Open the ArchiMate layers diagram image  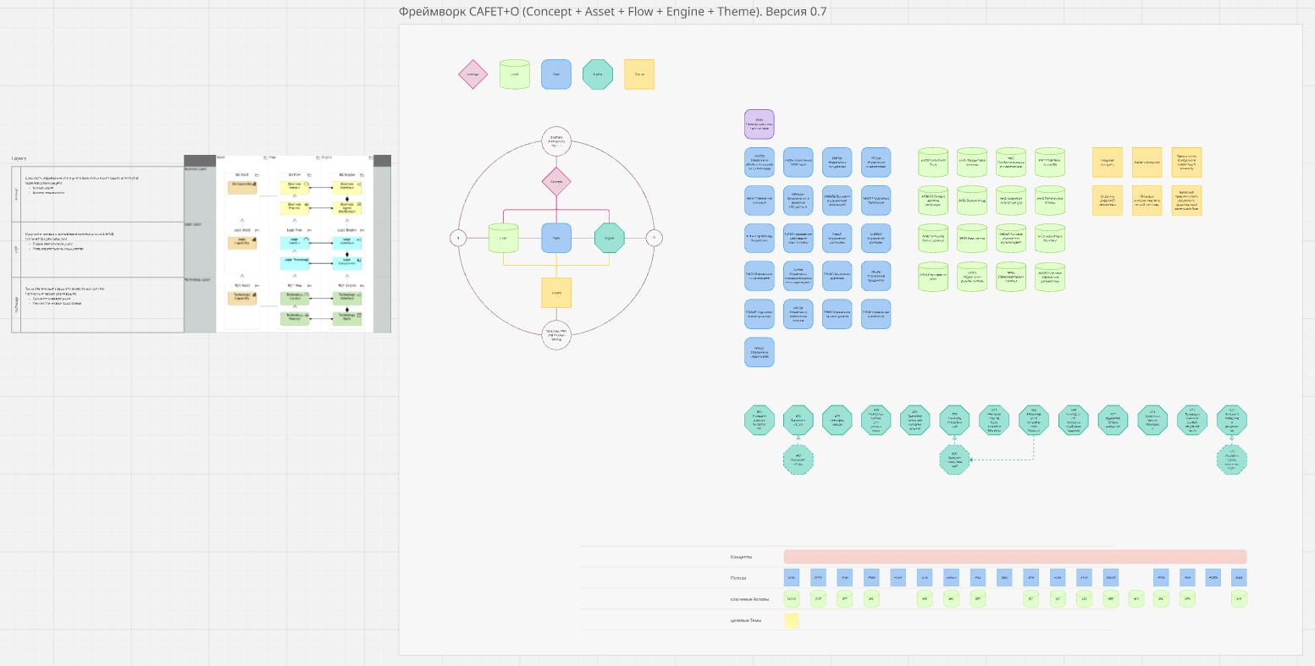click(288, 244)
